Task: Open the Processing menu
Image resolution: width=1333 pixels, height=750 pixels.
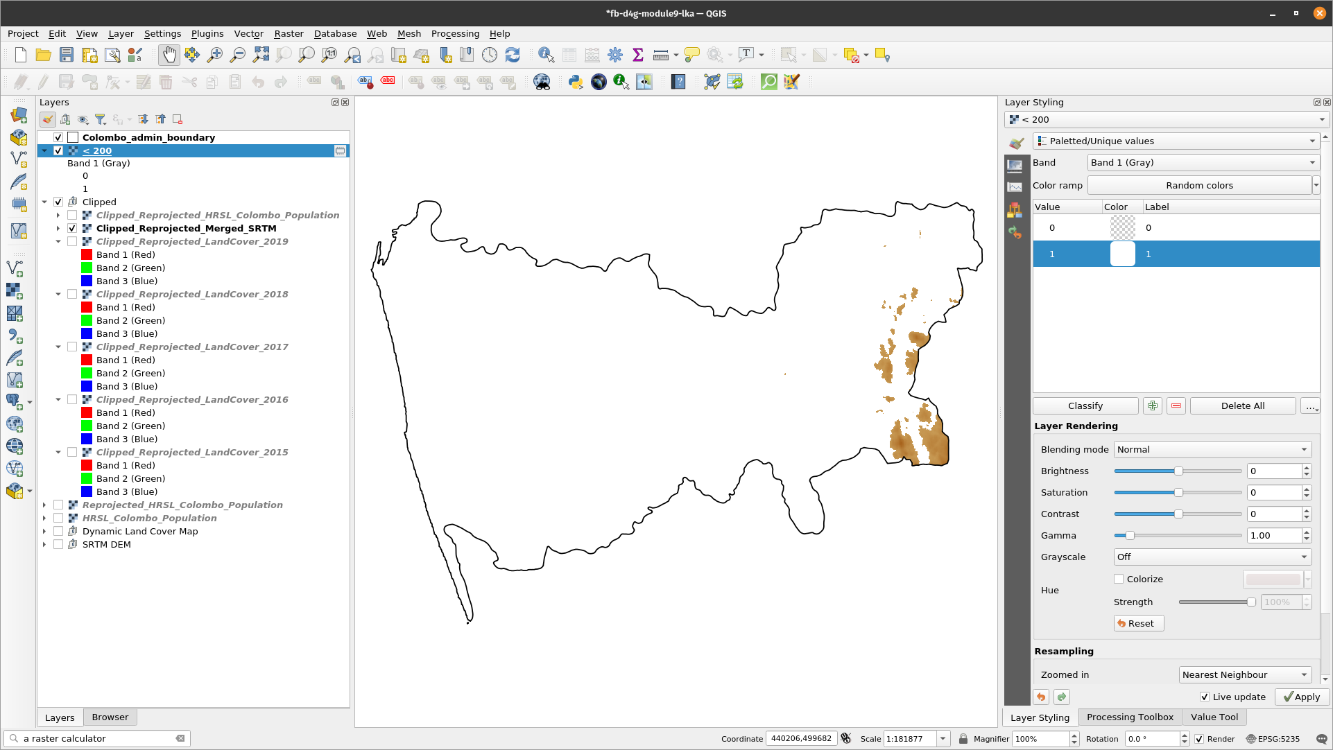Action: click(x=455, y=34)
